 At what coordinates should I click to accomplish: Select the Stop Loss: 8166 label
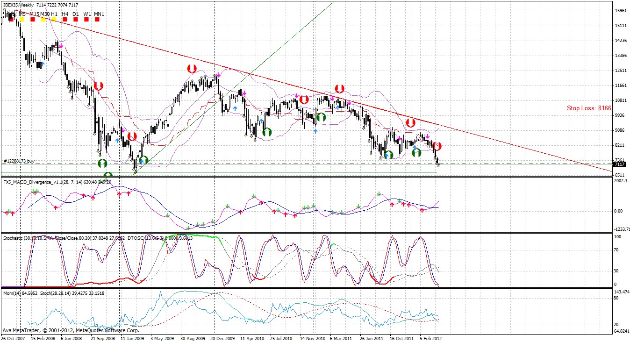[x=589, y=108]
